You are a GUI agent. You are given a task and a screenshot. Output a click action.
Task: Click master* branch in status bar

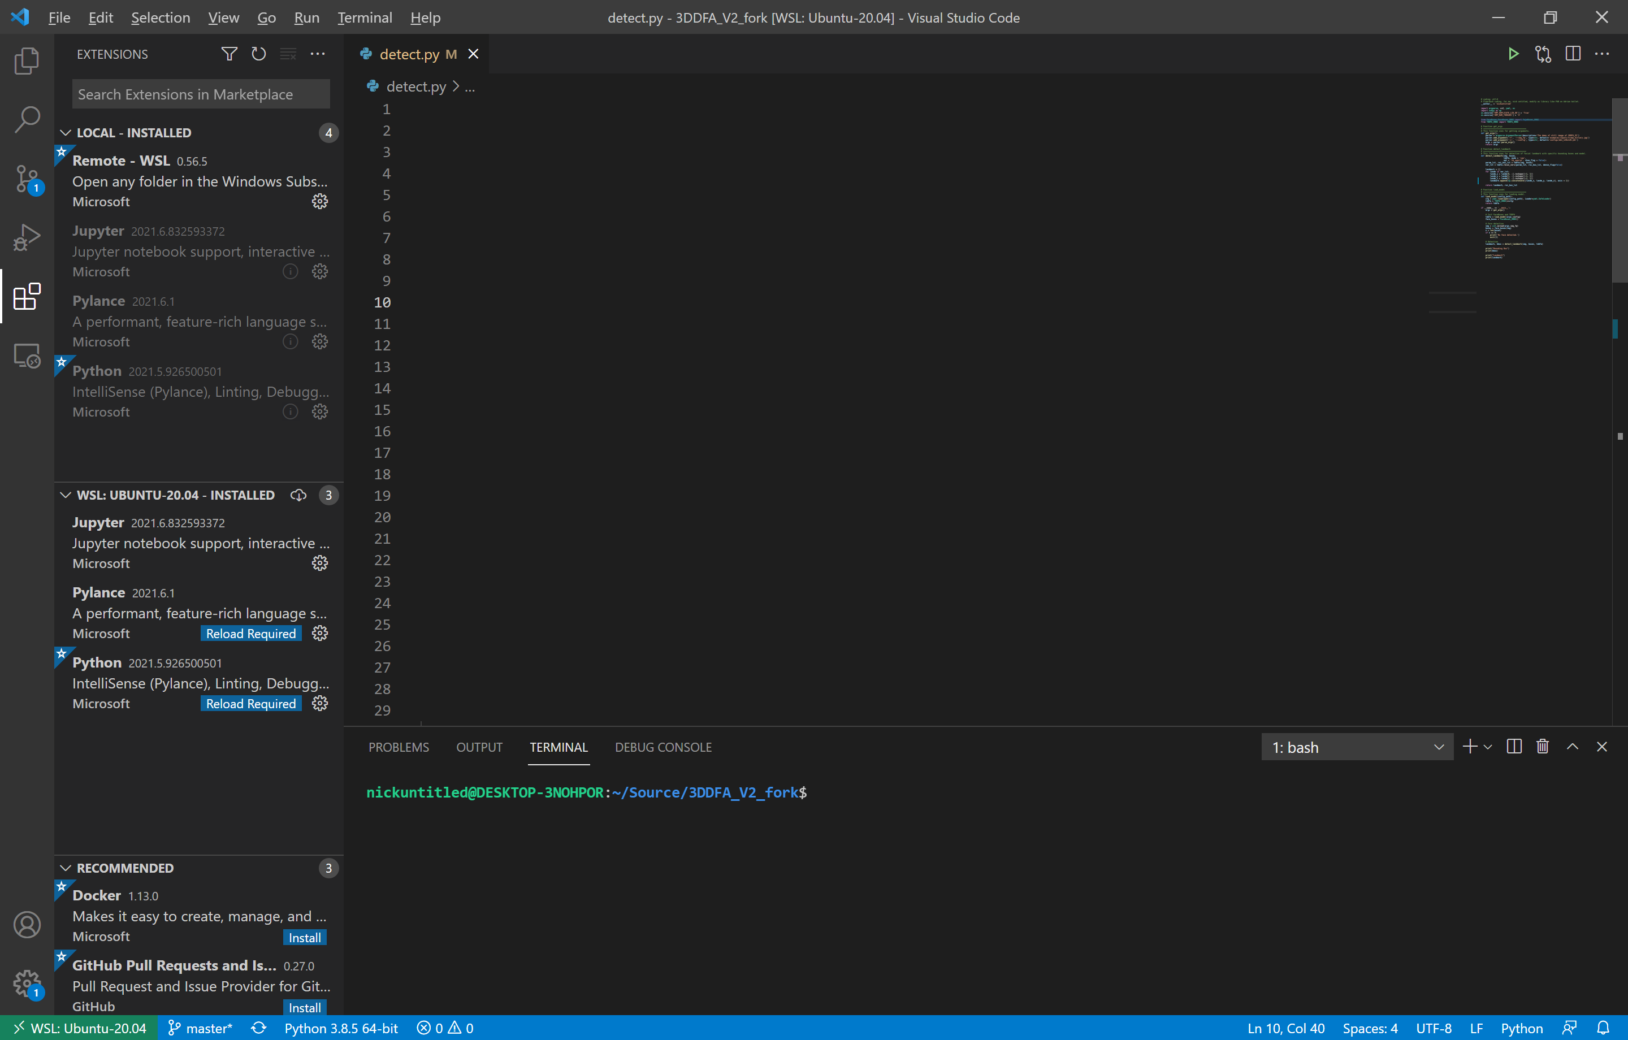coord(200,1028)
